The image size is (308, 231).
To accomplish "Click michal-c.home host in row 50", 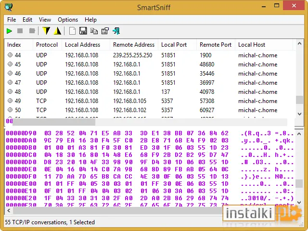I will (258, 110).
